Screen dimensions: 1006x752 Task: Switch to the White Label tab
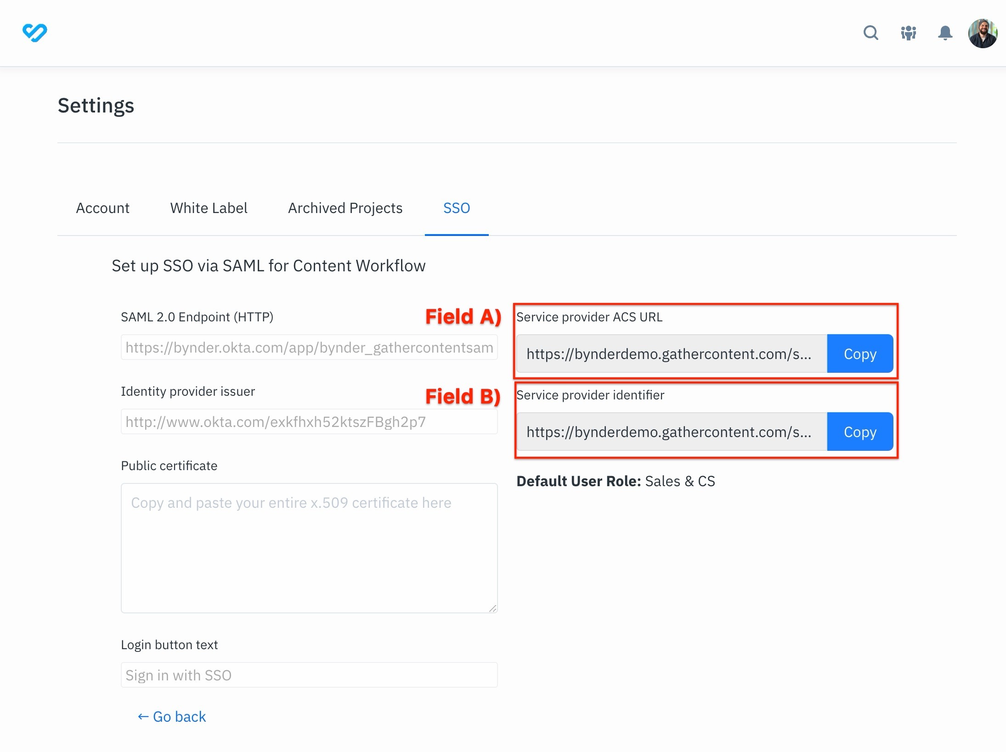pyautogui.click(x=209, y=208)
